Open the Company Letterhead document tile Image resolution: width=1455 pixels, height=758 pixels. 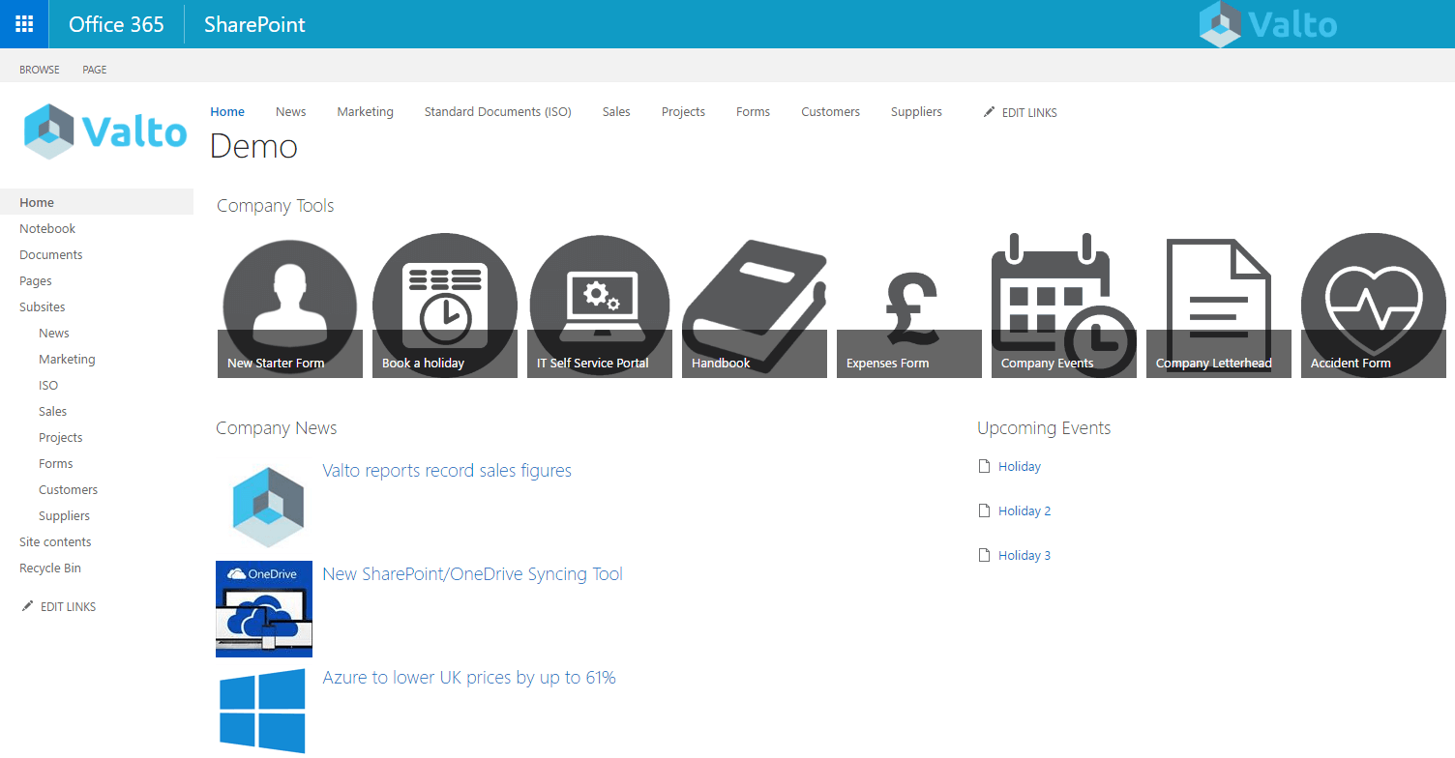click(1219, 306)
